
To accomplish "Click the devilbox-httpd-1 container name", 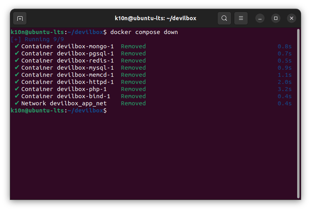I will coord(85,82).
